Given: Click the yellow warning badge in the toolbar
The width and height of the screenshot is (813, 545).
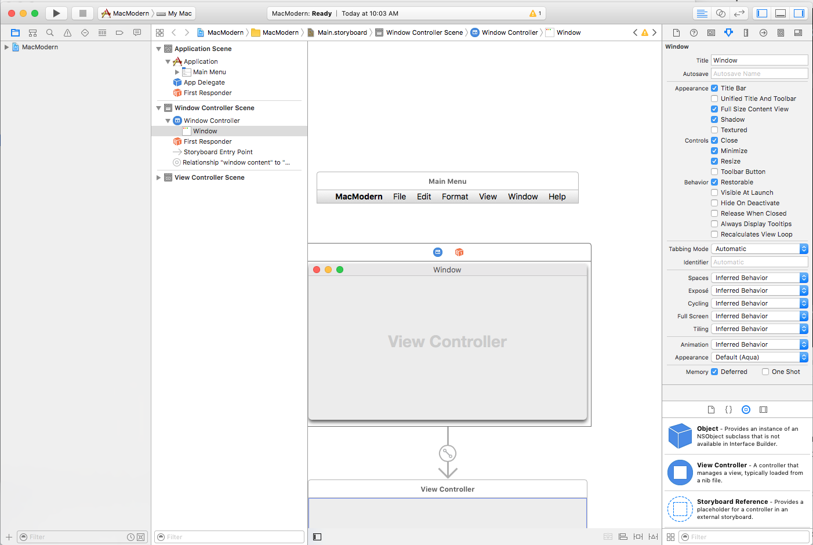Looking at the screenshot, I should tap(533, 13).
